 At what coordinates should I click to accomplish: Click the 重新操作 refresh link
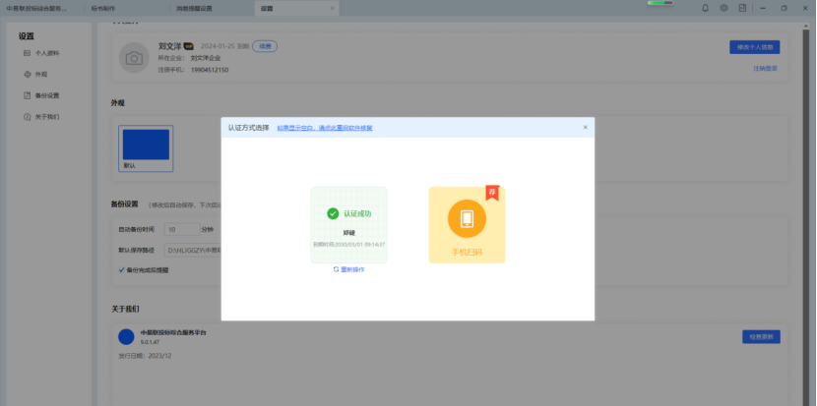click(348, 268)
